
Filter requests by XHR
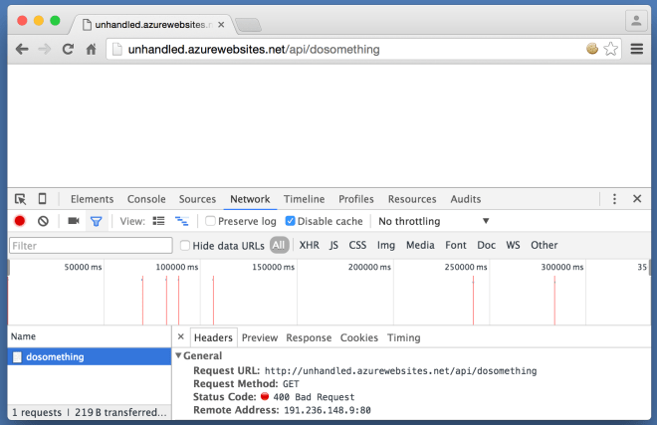click(x=310, y=245)
